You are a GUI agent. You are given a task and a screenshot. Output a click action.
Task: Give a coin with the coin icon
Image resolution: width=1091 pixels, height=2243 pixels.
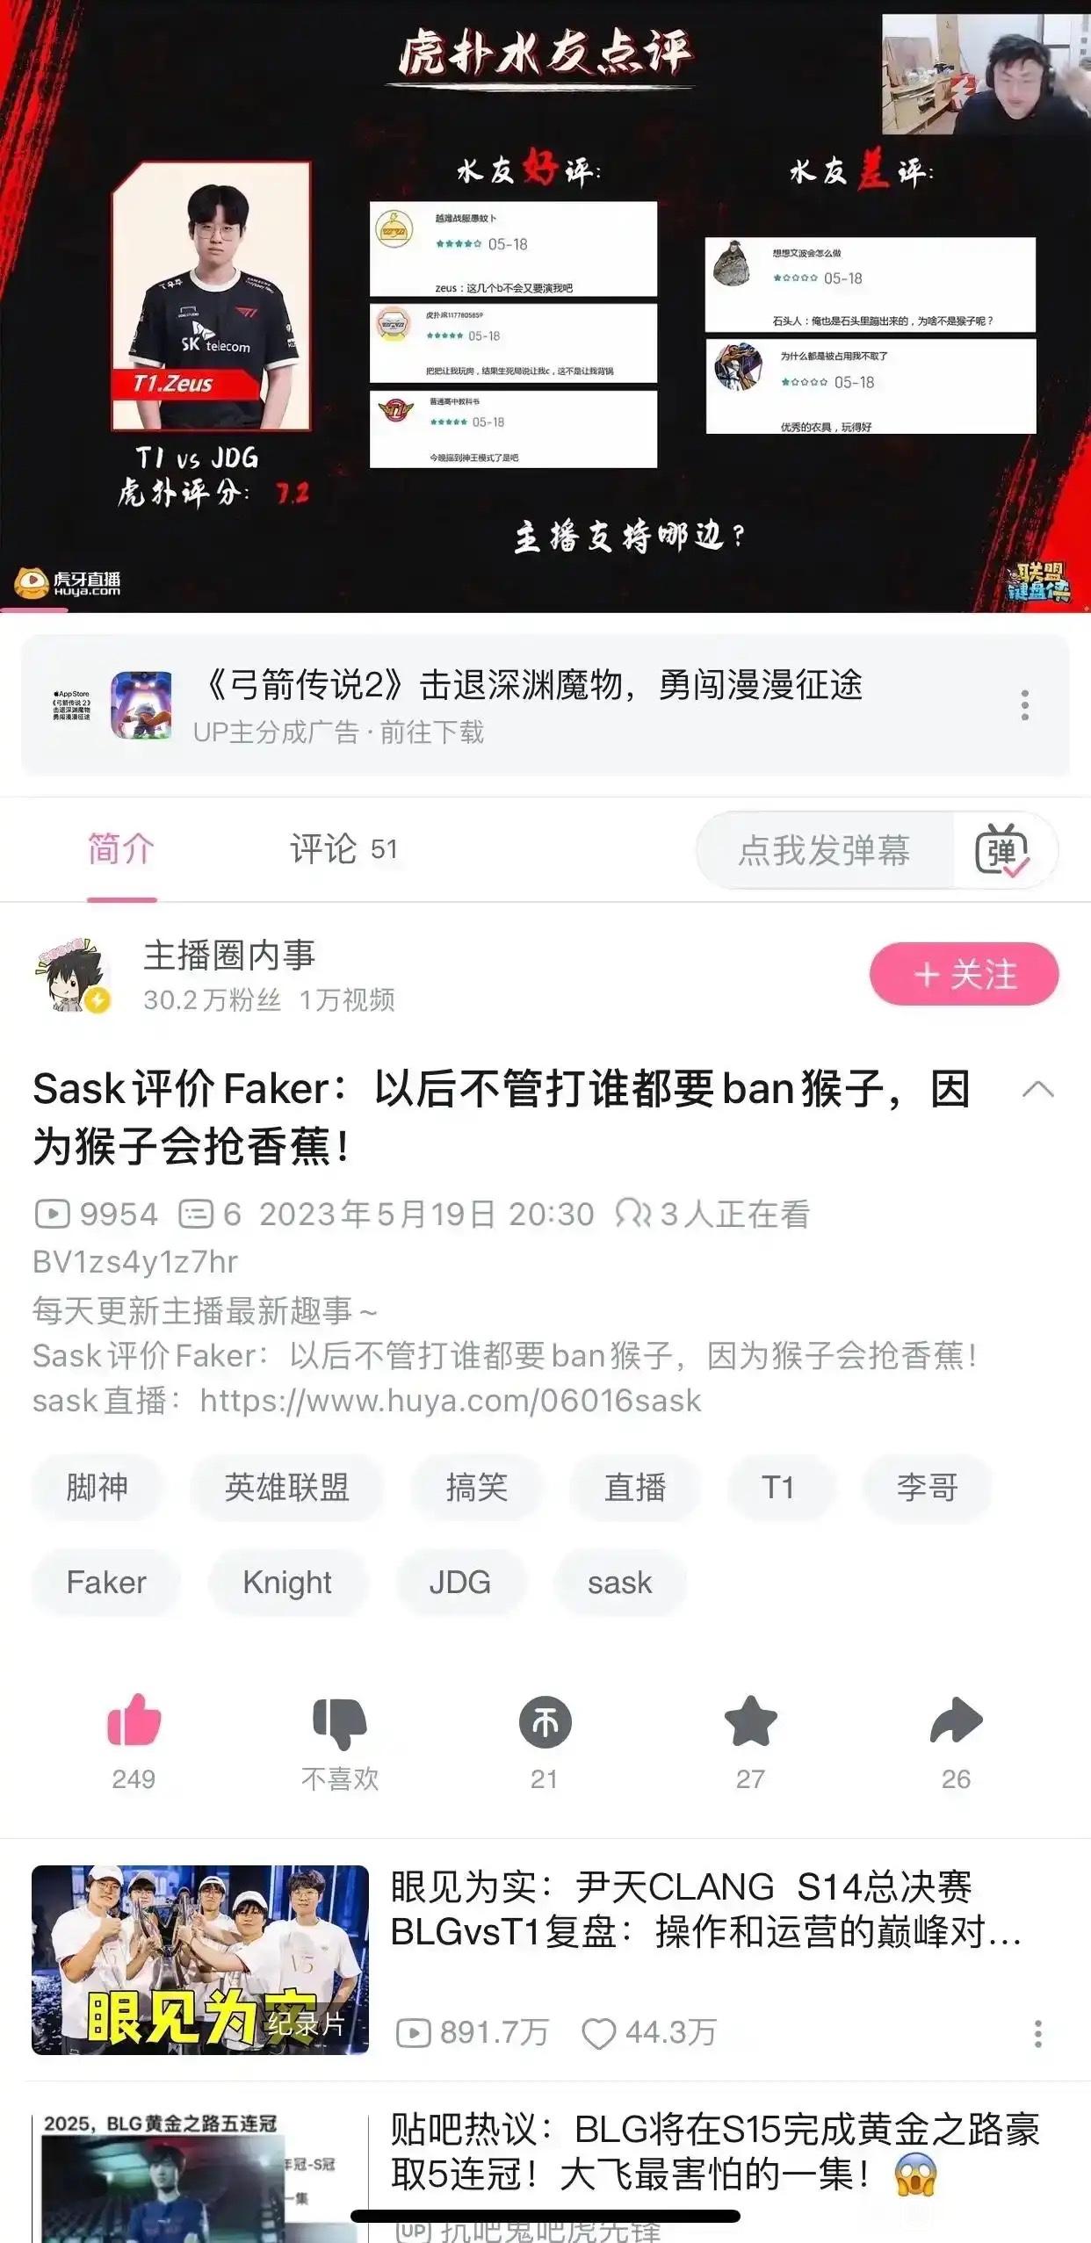[x=545, y=1721]
